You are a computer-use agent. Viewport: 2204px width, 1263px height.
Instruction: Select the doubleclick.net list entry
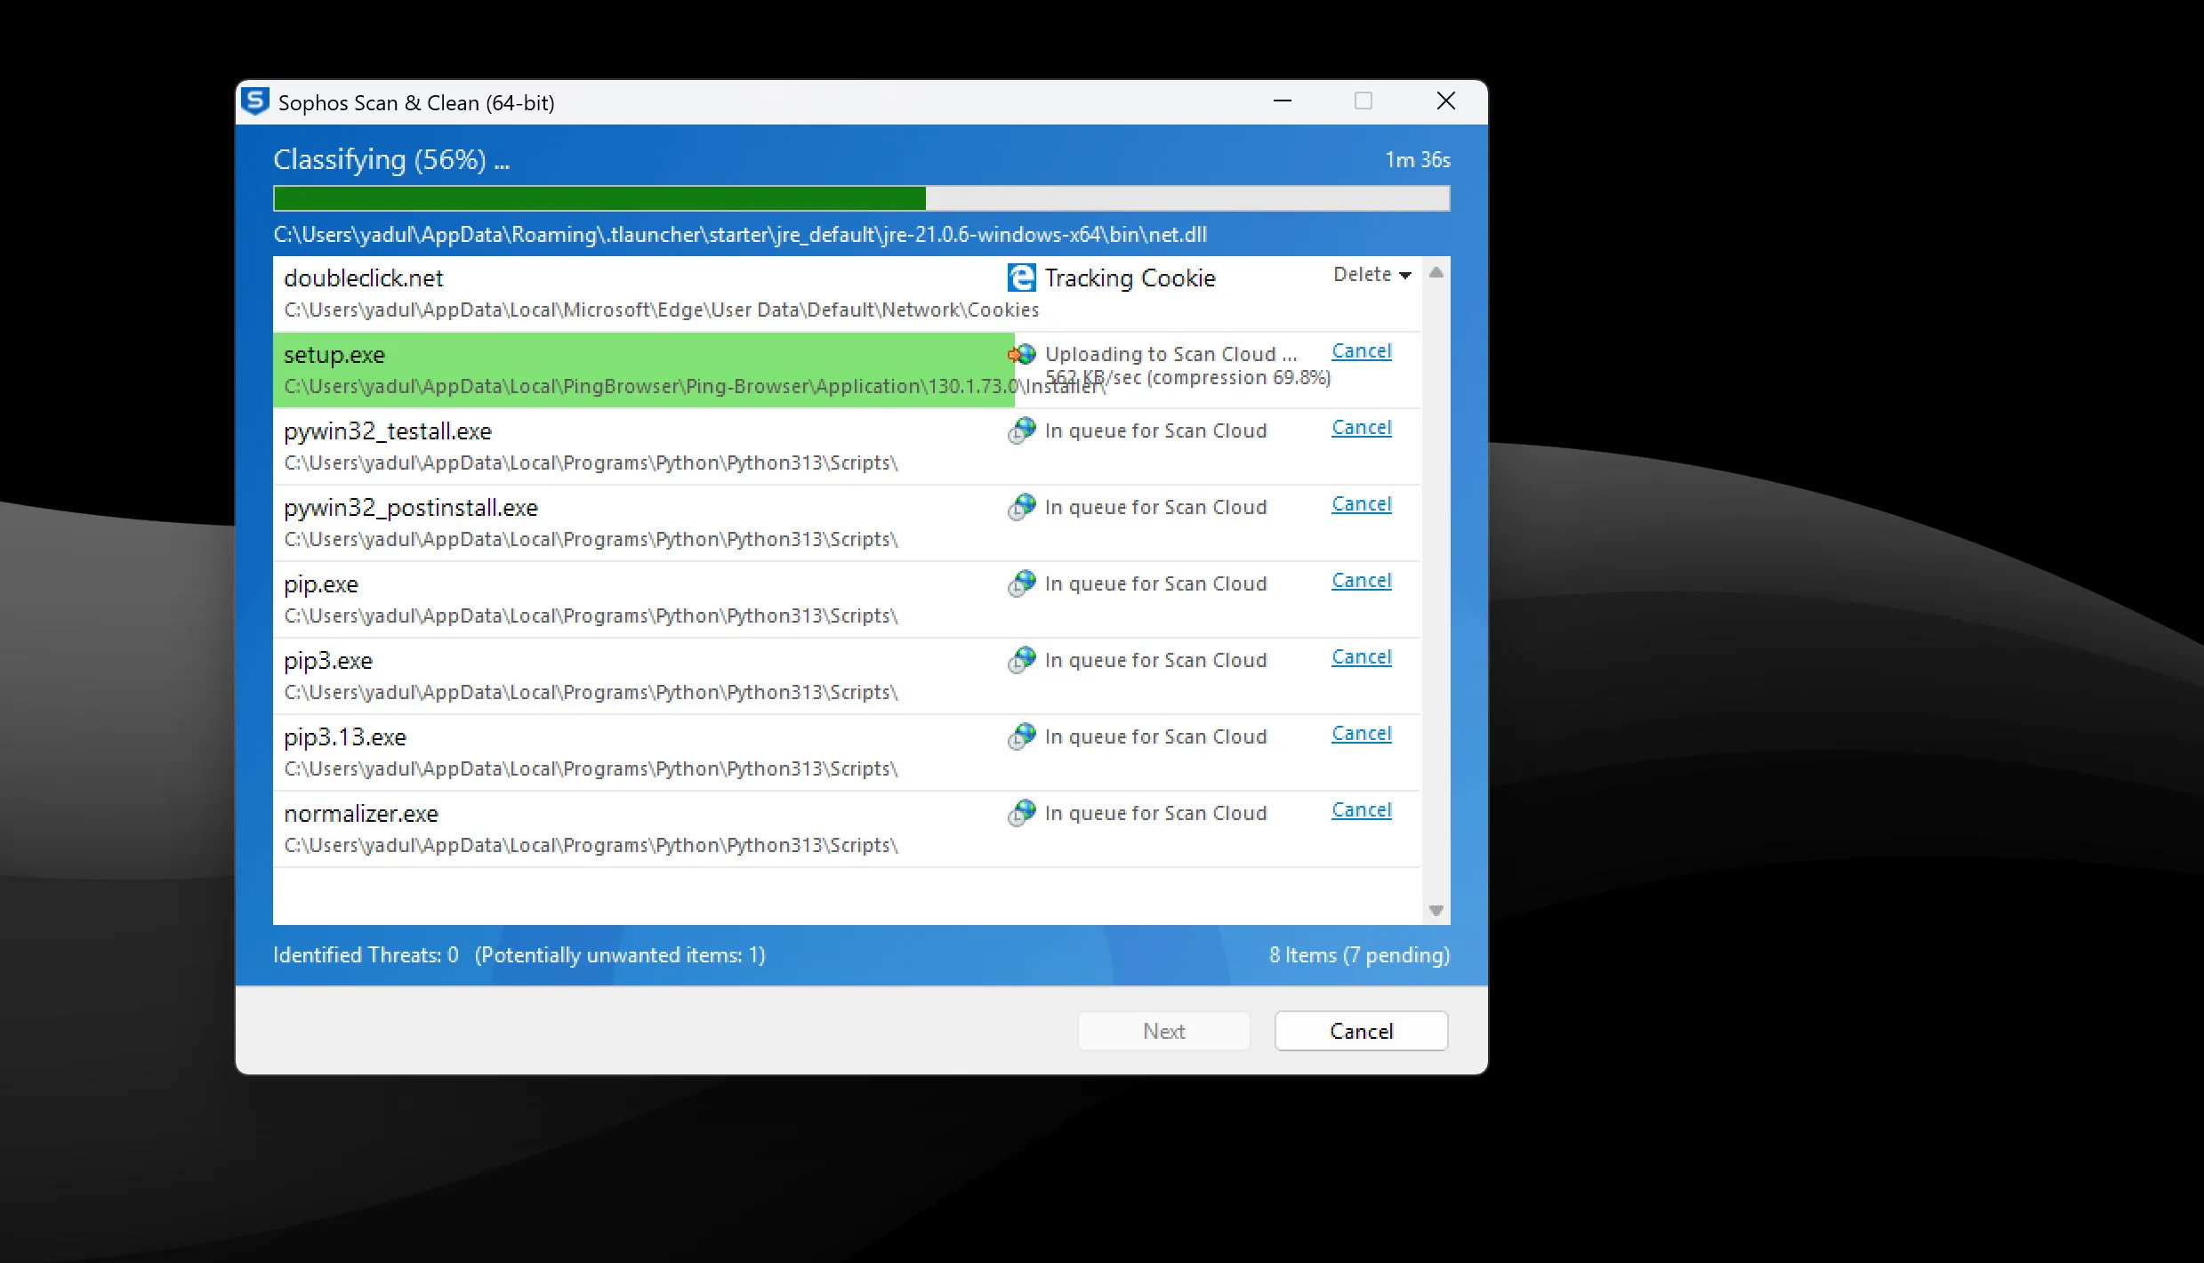pos(623,292)
